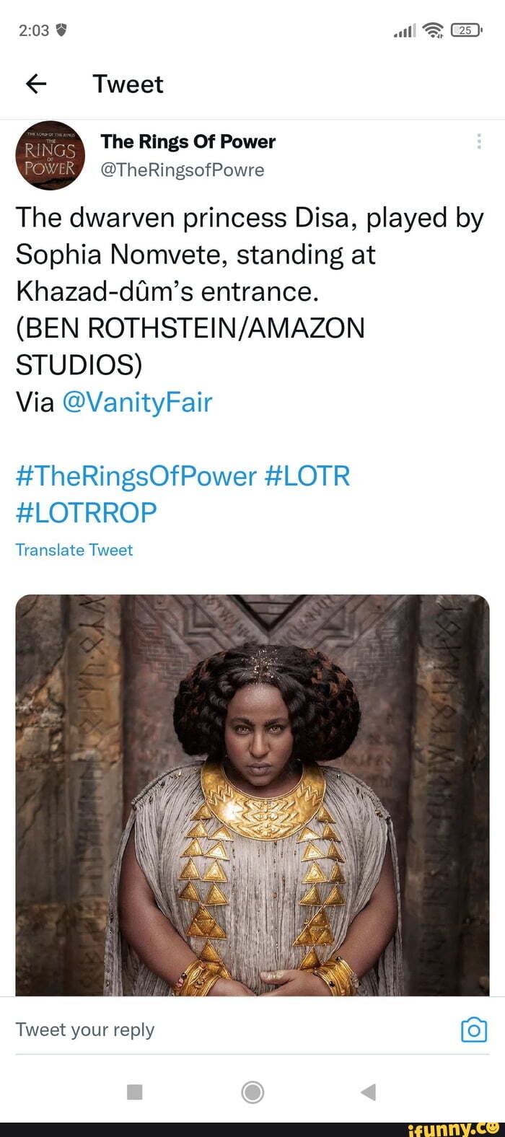The image size is (505, 1137).
Task: Tap the cellular signal strength icon
Action: coord(405,30)
